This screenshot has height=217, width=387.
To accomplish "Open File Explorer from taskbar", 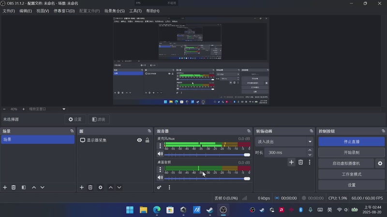I will coord(143,210).
